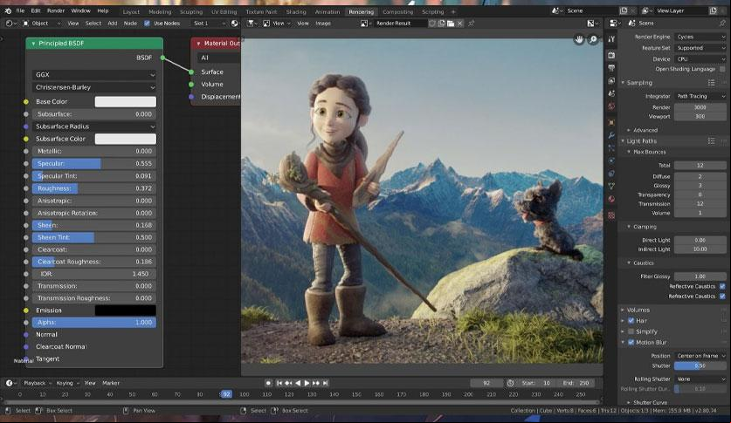
Task: Open the Device CPU dropdown
Action: click(x=700, y=59)
